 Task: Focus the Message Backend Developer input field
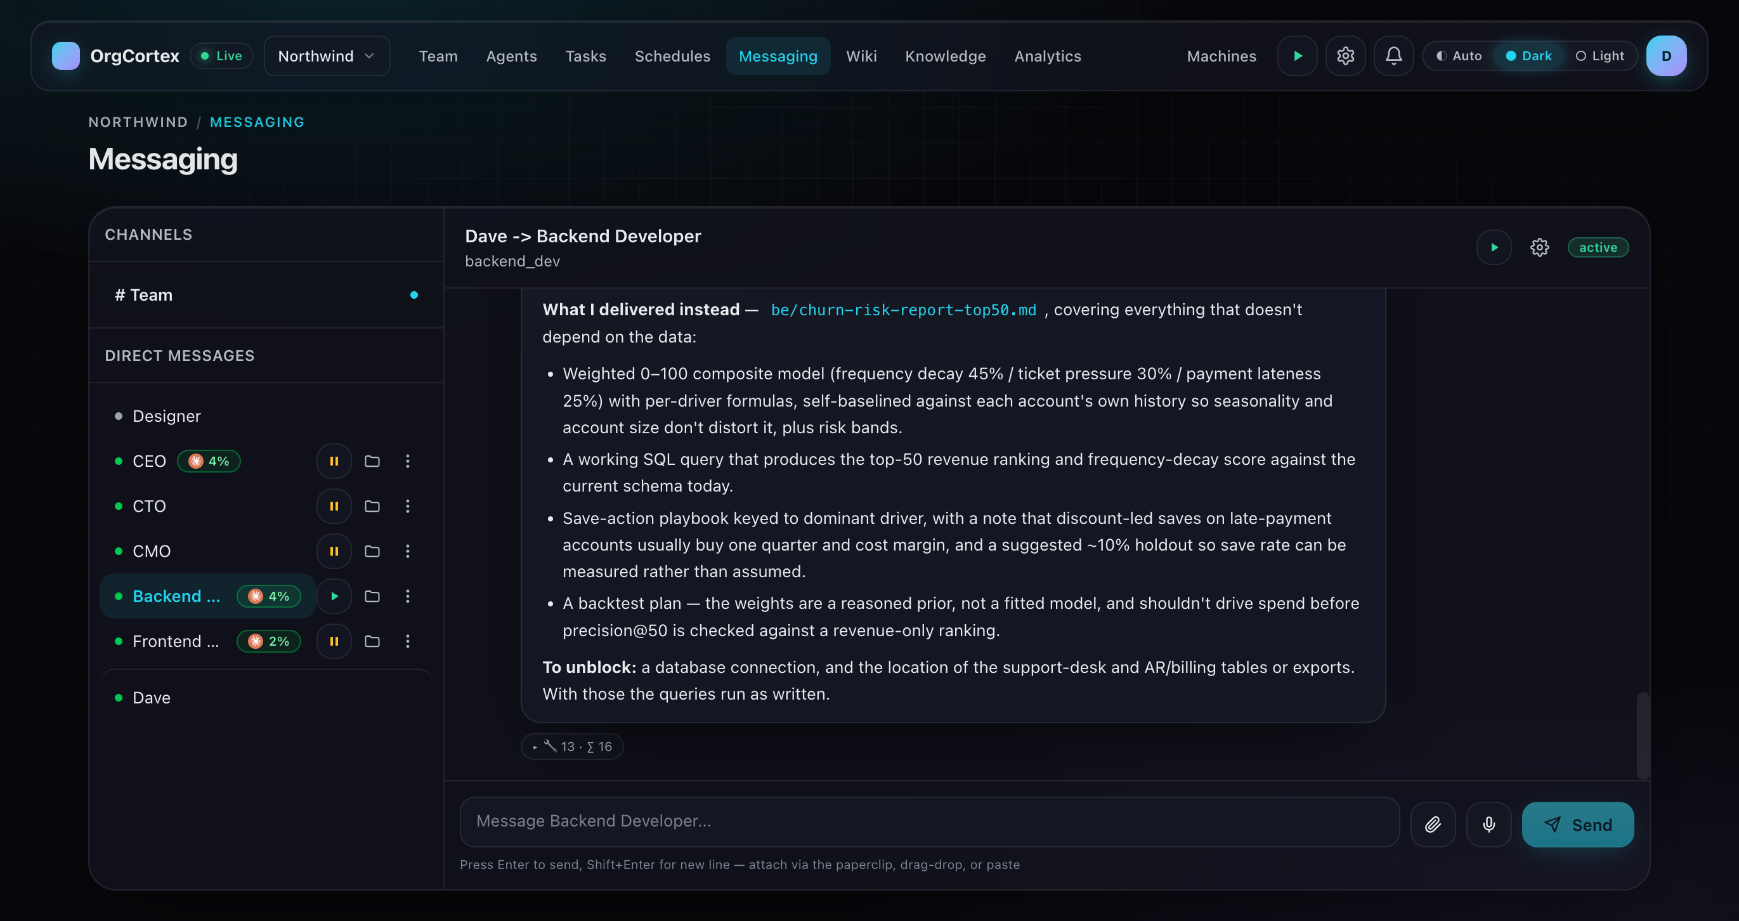tap(930, 822)
